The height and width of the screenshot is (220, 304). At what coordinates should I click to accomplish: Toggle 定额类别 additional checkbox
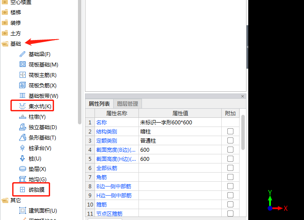230,140
